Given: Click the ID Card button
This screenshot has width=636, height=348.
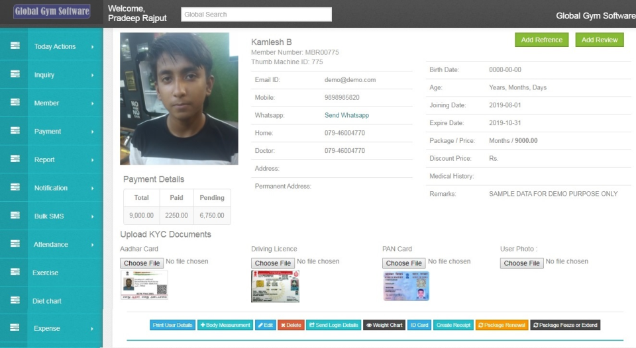Looking at the screenshot, I should pos(419,325).
